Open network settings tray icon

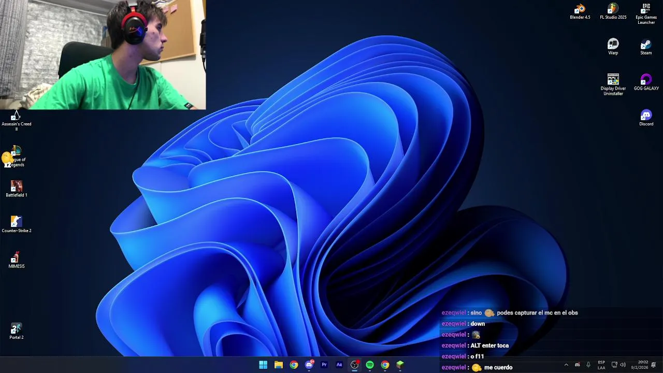[x=614, y=365]
